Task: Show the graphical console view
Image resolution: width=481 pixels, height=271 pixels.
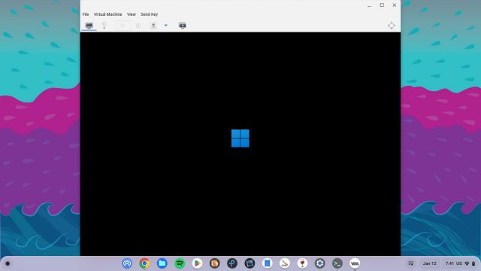Action: tap(89, 26)
